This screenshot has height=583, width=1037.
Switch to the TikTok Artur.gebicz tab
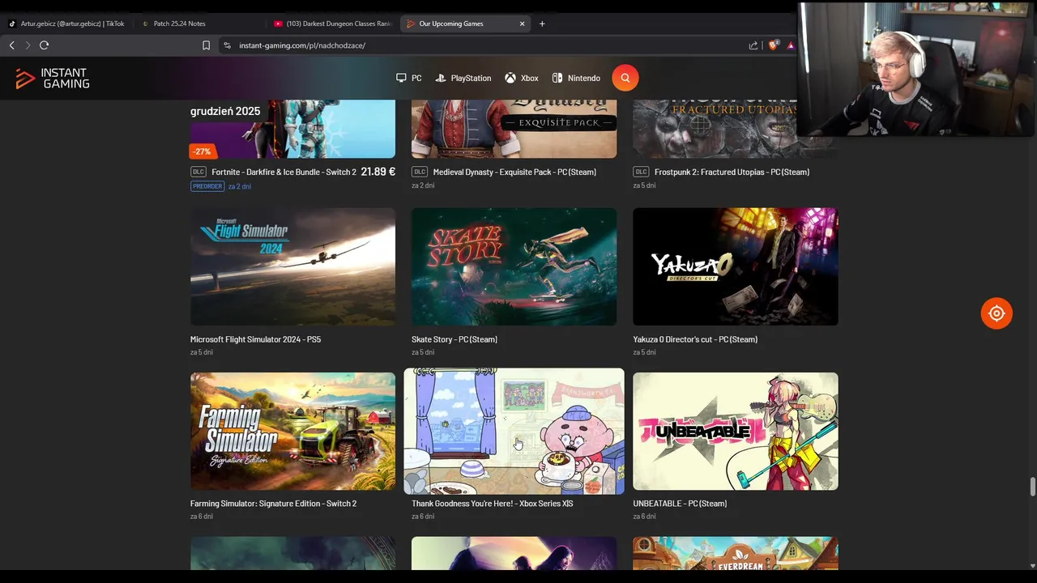tap(66, 23)
